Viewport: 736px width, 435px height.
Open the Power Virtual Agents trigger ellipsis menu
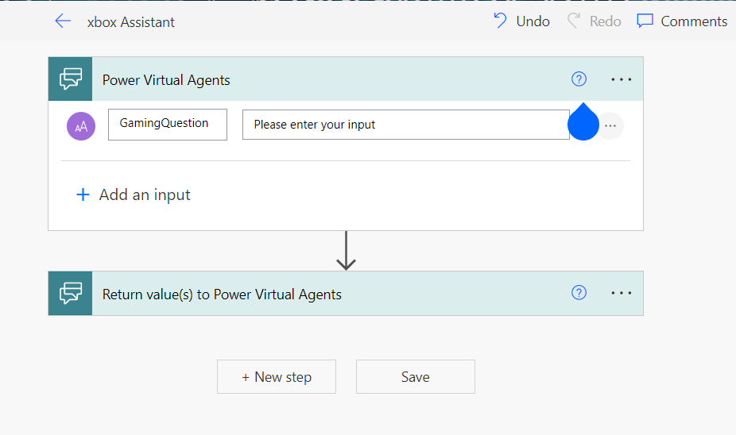click(x=621, y=79)
